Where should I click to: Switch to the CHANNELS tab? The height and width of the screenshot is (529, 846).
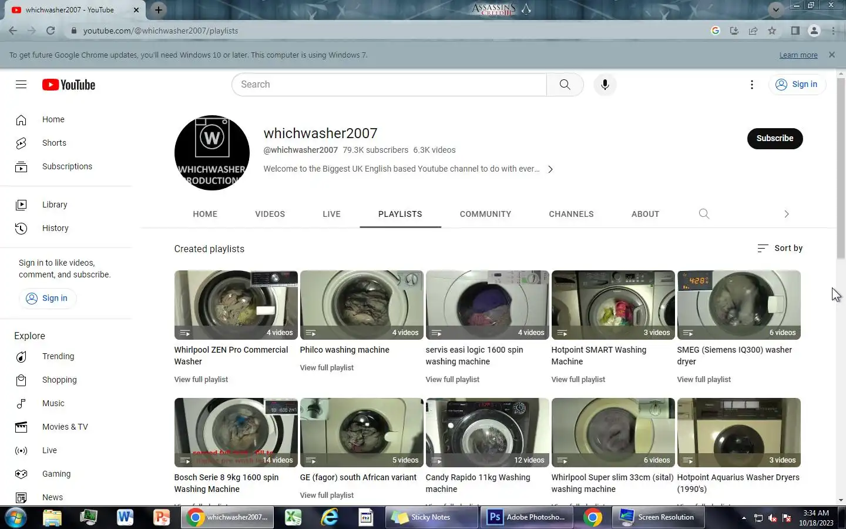pyautogui.click(x=571, y=214)
